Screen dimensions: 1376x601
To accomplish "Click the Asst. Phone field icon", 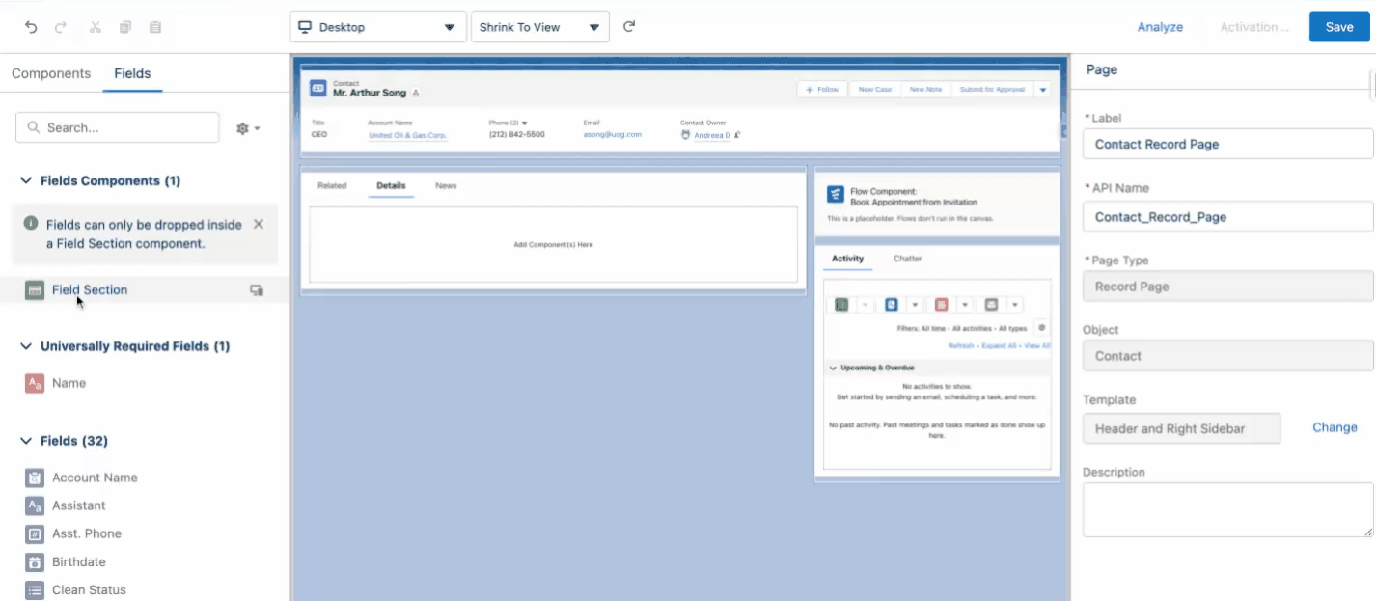I will coord(35,533).
